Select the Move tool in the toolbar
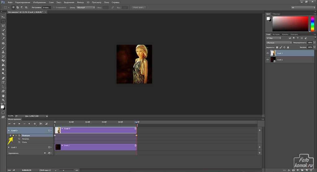The height and width of the screenshot is (172, 317). tap(3, 17)
